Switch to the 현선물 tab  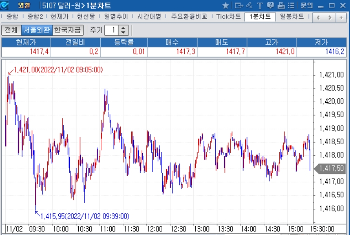(86, 16)
